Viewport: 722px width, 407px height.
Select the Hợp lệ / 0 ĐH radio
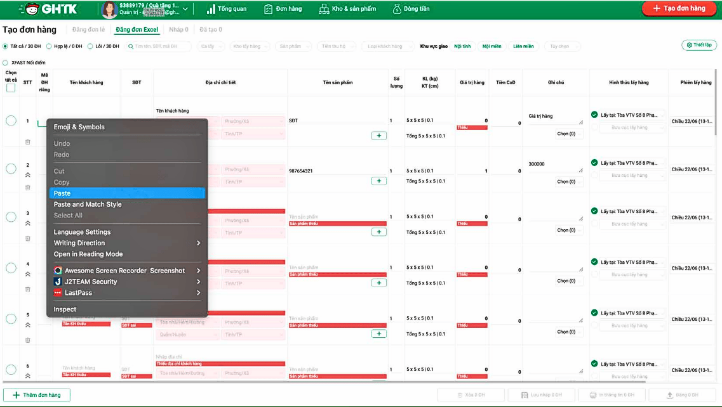coord(50,46)
